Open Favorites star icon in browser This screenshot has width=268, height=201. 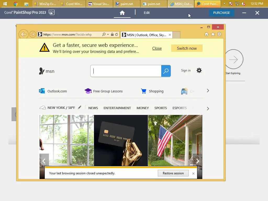(213, 34)
